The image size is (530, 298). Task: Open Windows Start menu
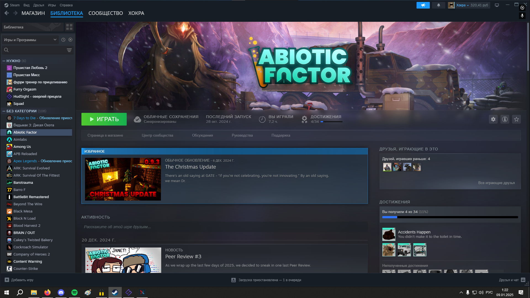click(7, 292)
